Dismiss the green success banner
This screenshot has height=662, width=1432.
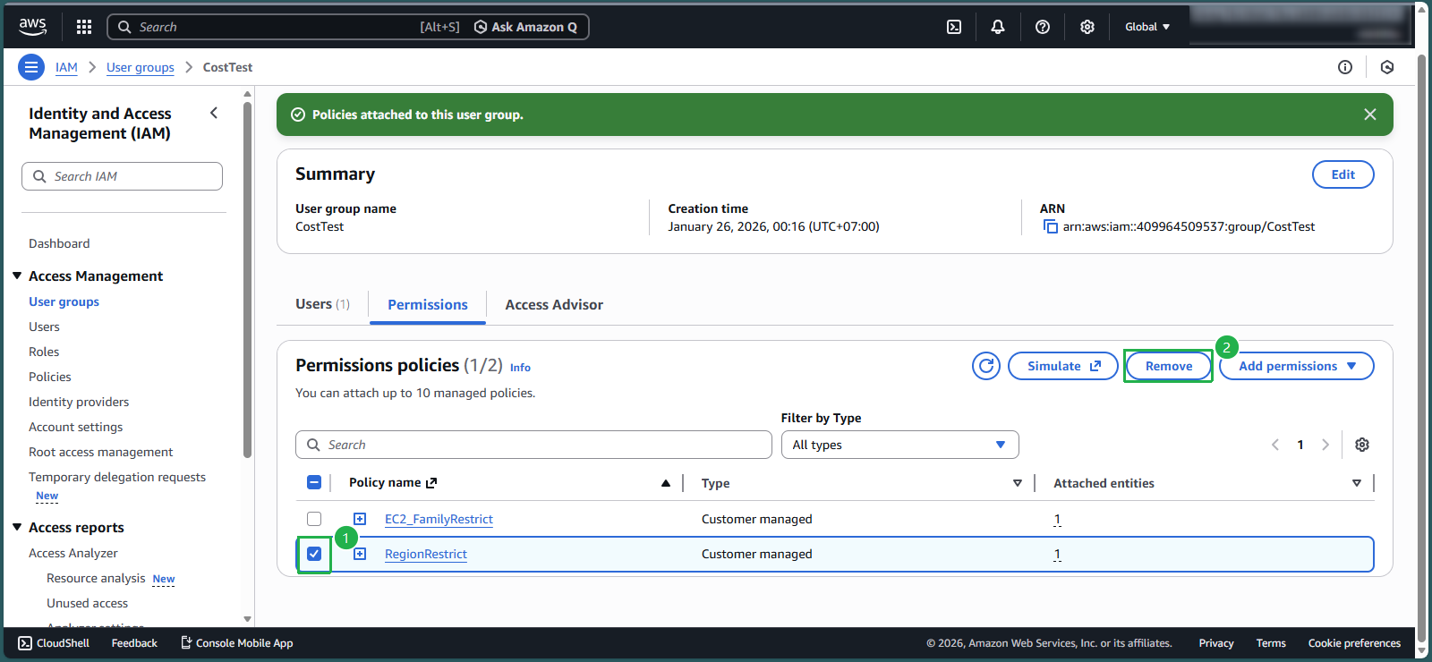(x=1369, y=115)
